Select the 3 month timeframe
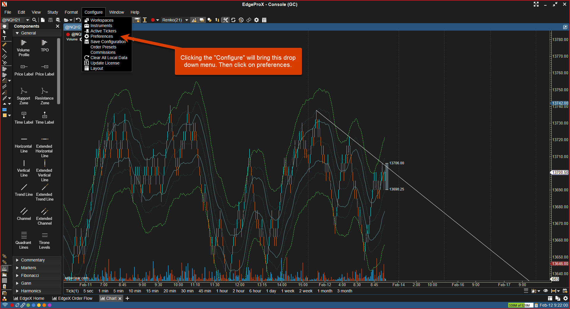The image size is (570, 309). tap(344, 291)
